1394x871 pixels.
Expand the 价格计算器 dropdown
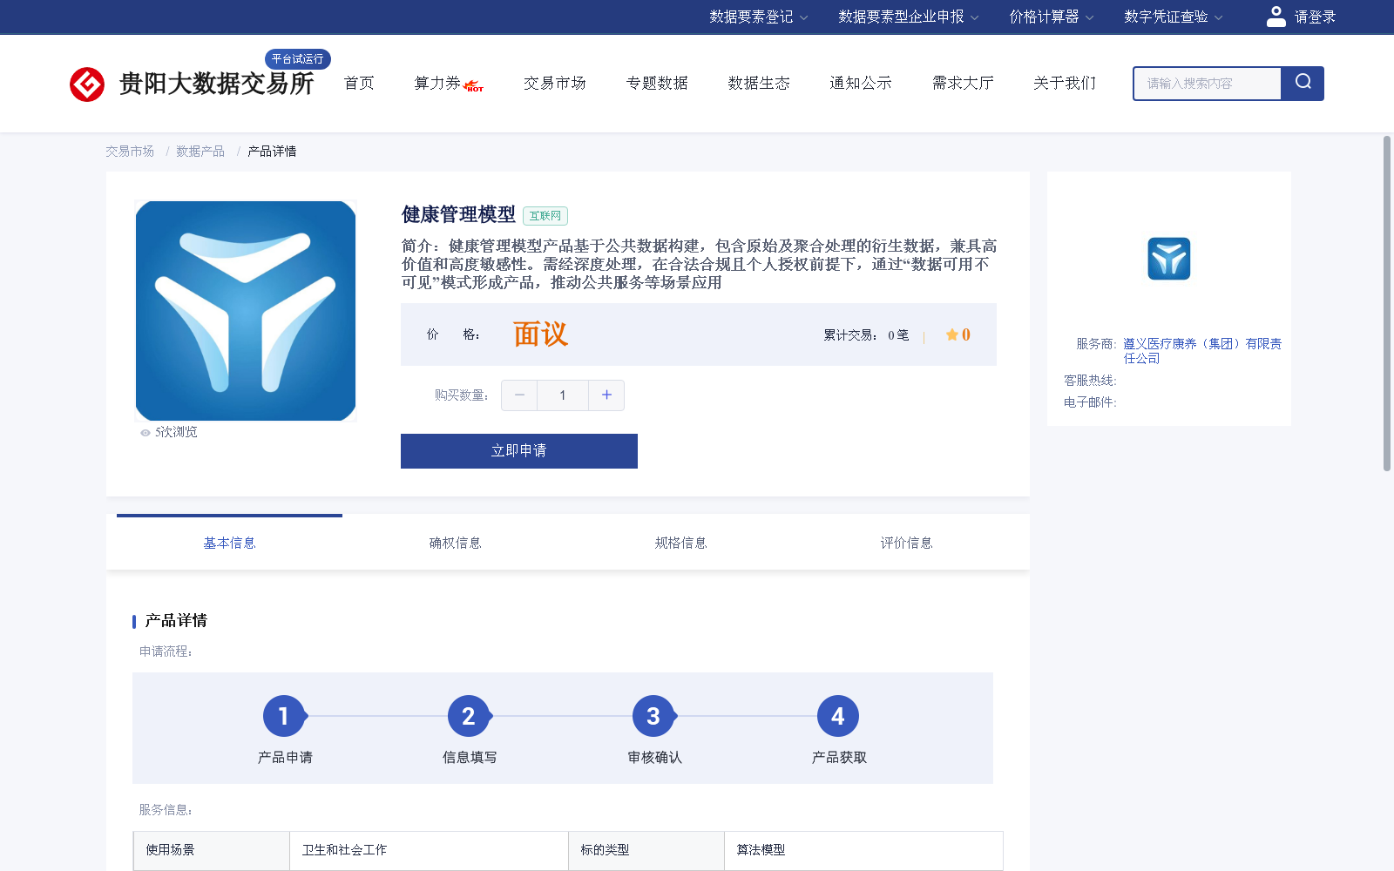(1052, 17)
